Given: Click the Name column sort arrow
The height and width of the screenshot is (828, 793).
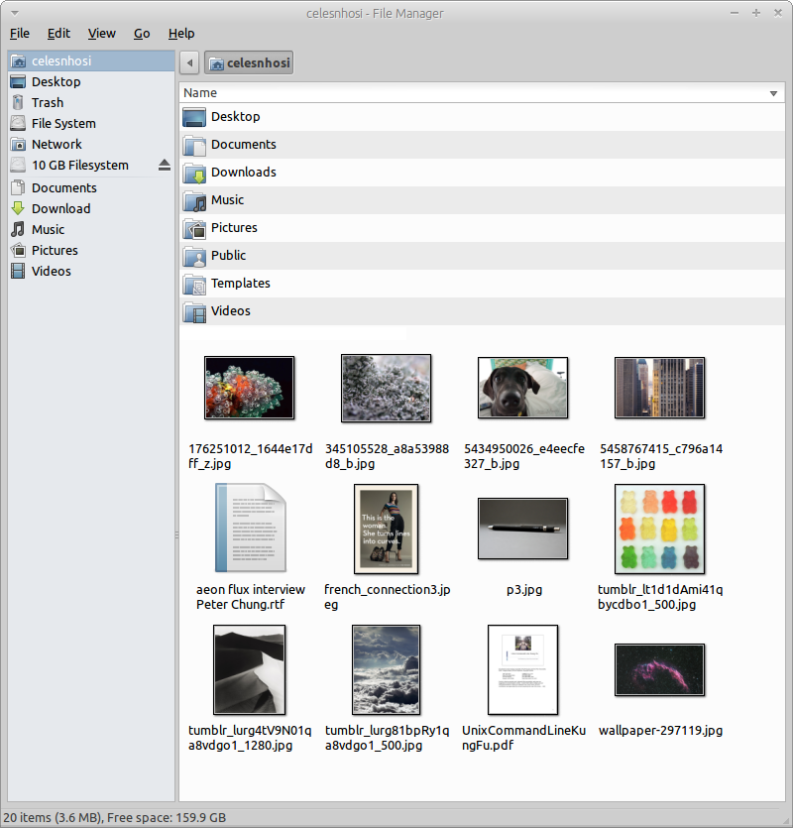Looking at the screenshot, I should [773, 93].
